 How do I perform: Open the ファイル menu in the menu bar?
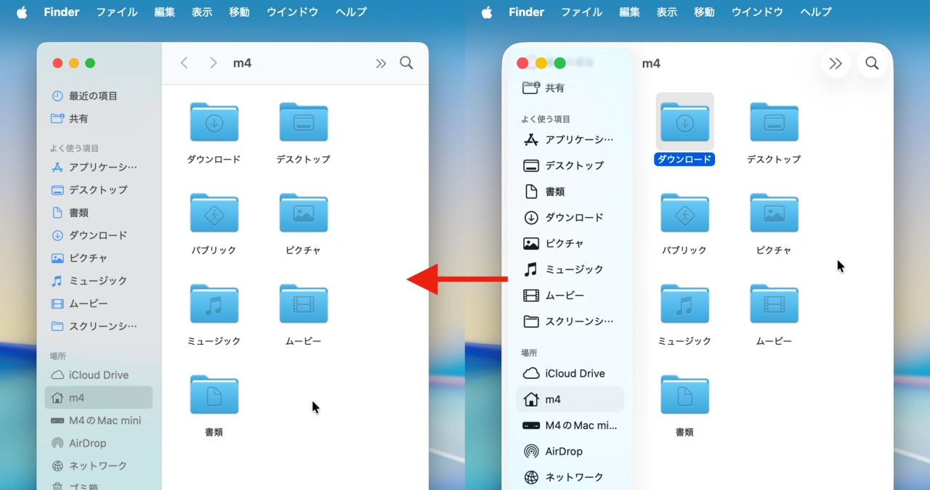116,12
